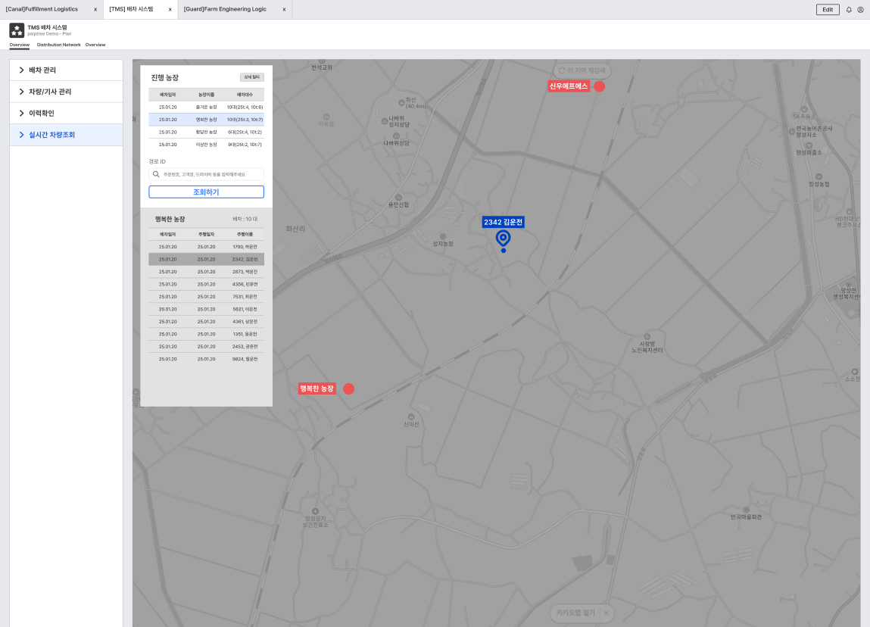Focus the 경로 ID search input
This screenshot has height=627, width=870.
tap(207, 174)
